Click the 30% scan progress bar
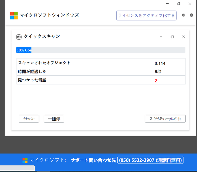This screenshot has width=197, height=172. pos(101,50)
